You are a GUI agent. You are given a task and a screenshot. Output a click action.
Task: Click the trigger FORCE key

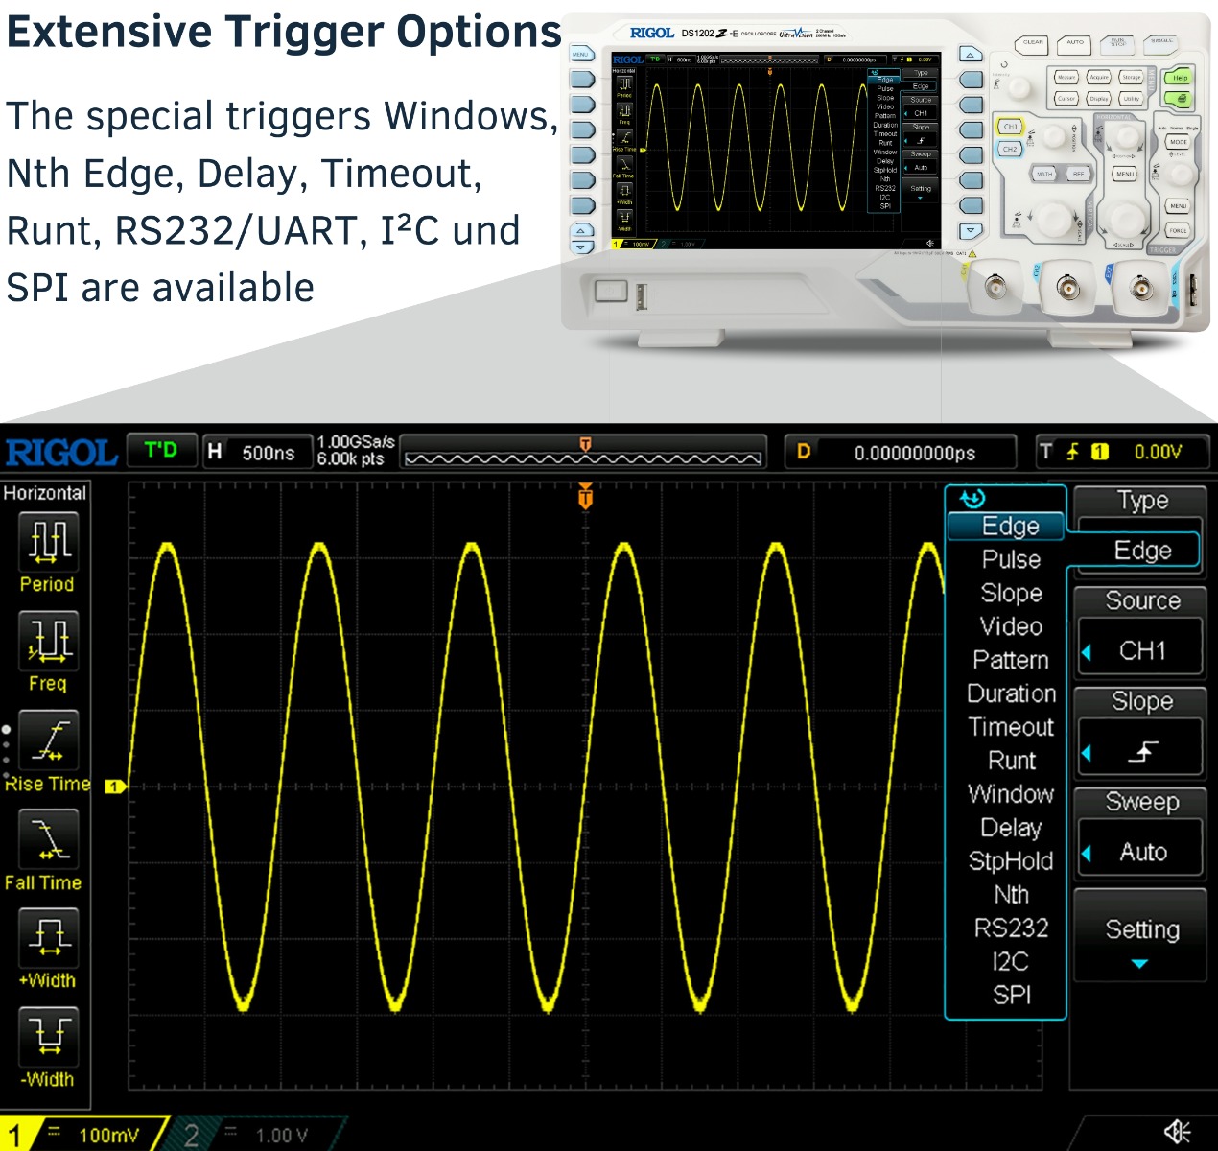tap(1178, 231)
